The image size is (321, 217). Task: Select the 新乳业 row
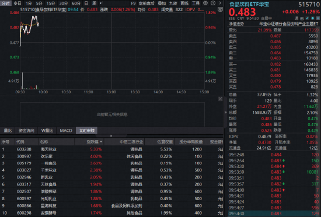(x=111, y=177)
